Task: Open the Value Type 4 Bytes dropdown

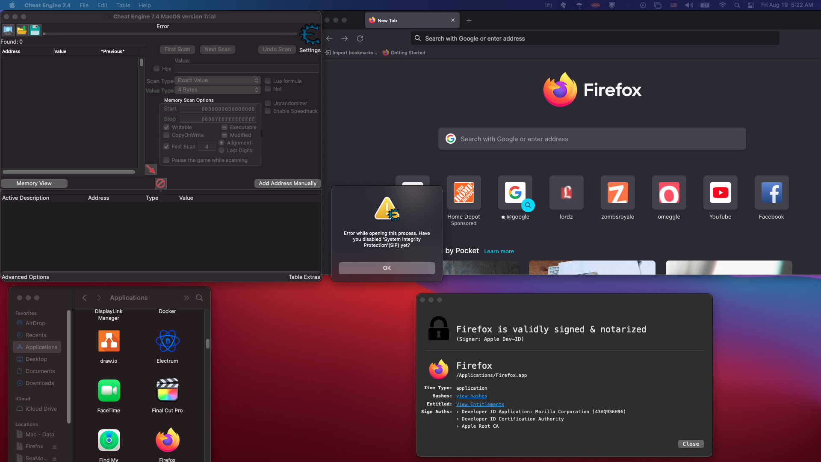Action: [218, 90]
